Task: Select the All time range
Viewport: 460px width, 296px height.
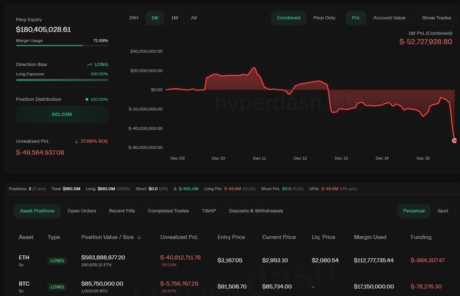Action: (194, 18)
